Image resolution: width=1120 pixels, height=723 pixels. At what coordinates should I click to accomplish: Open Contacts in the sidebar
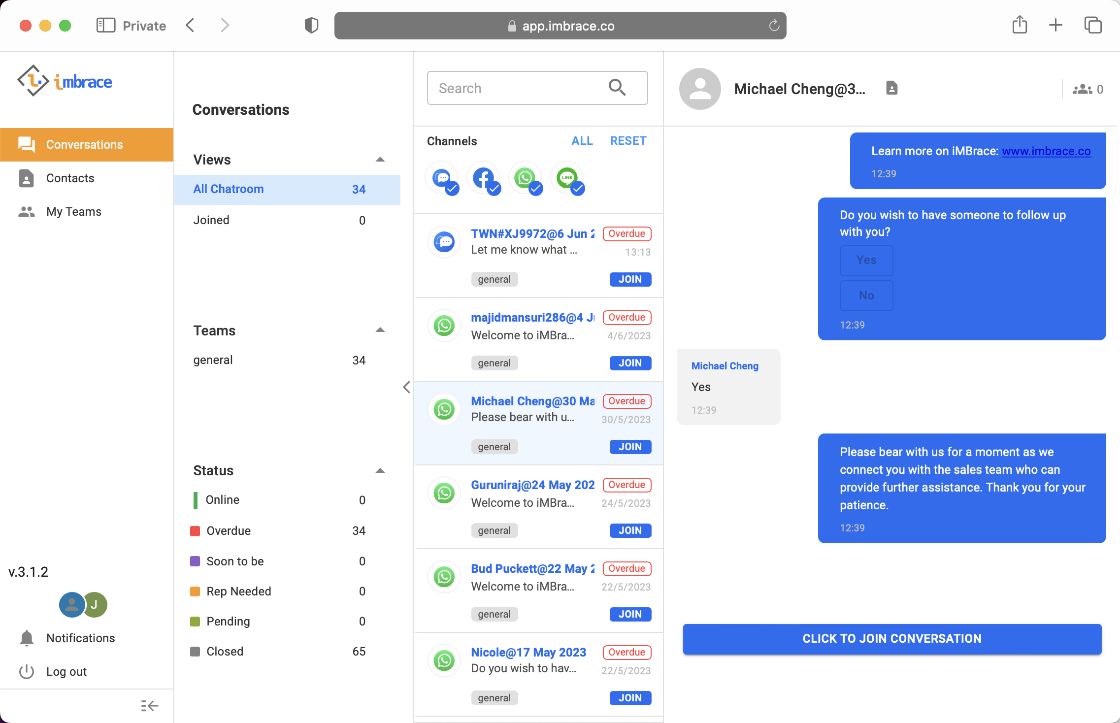coord(70,178)
